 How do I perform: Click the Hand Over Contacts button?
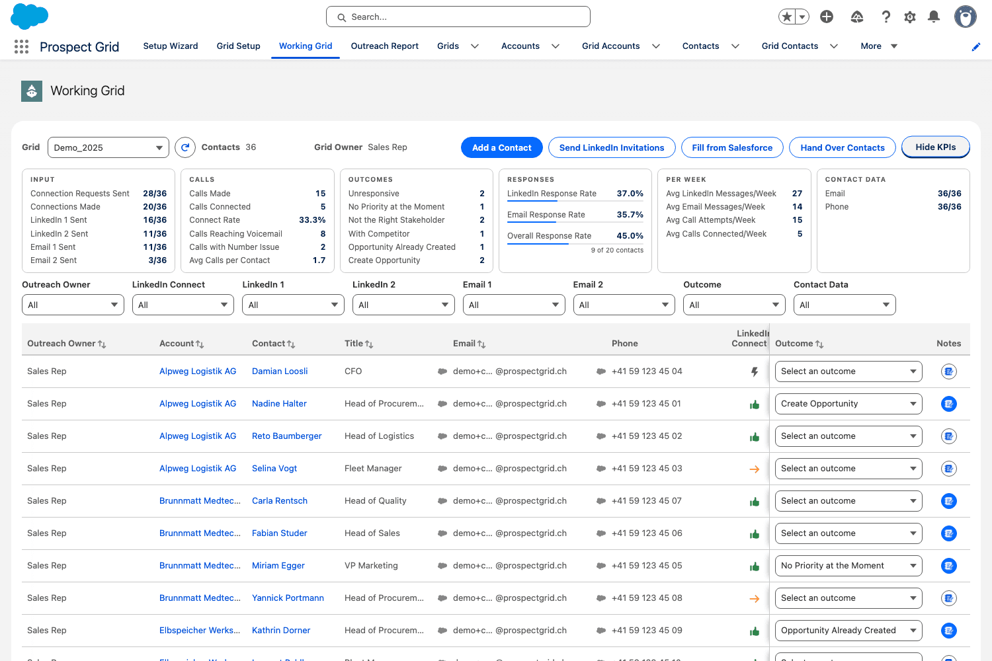coord(843,147)
